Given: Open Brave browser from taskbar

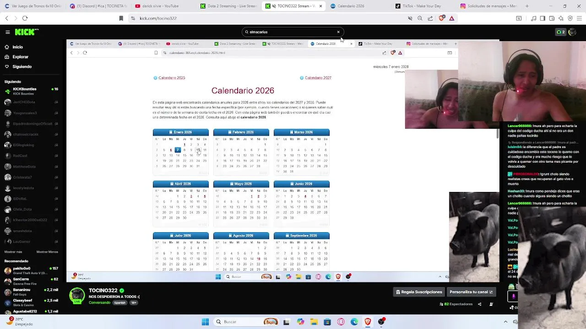Looking at the screenshot, I should click(x=368, y=322).
